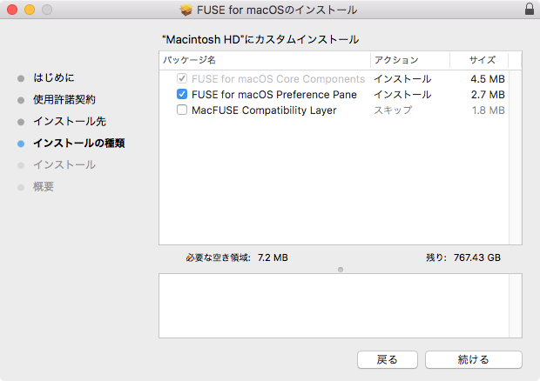Select the 使用許諾契約 step in sidebar
This screenshot has height=381, width=540.
[x=64, y=100]
